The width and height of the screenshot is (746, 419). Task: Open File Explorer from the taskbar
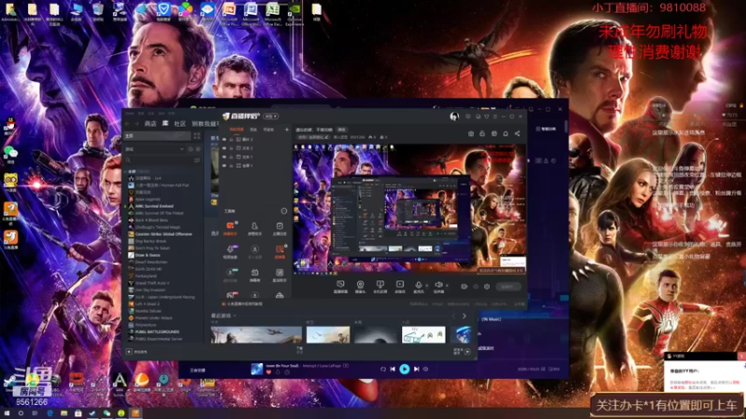(x=63, y=413)
